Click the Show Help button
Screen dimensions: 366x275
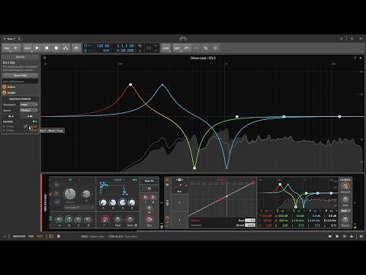pyautogui.click(x=20, y=76)
